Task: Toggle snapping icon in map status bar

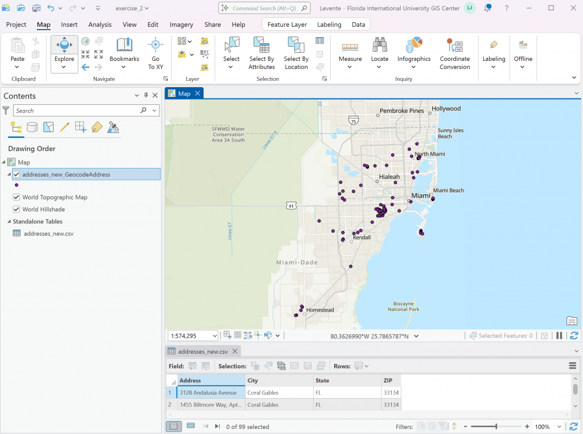Action: pos(228,335)
